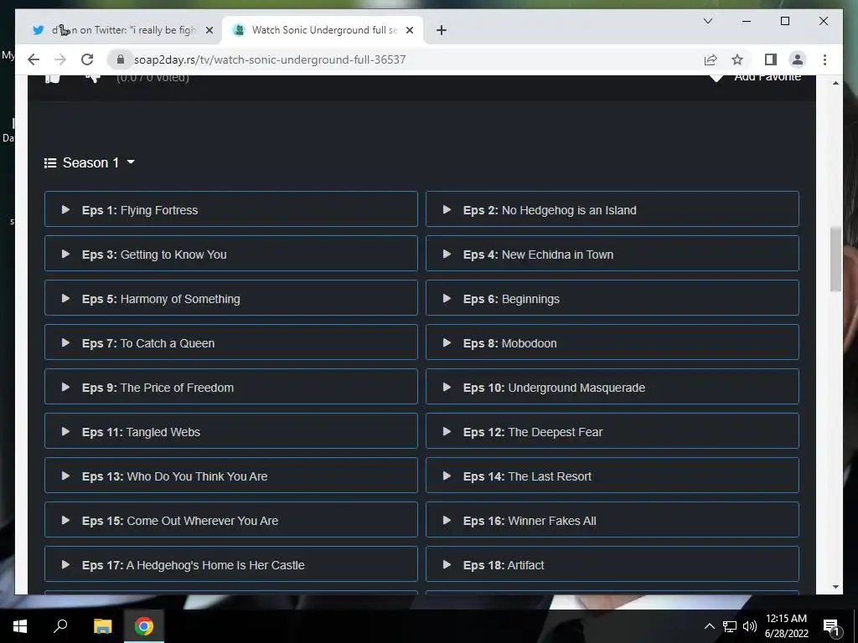Expand the Season 1 dropdown
Viewport: 858px width, 643px height.
point(90,162)
